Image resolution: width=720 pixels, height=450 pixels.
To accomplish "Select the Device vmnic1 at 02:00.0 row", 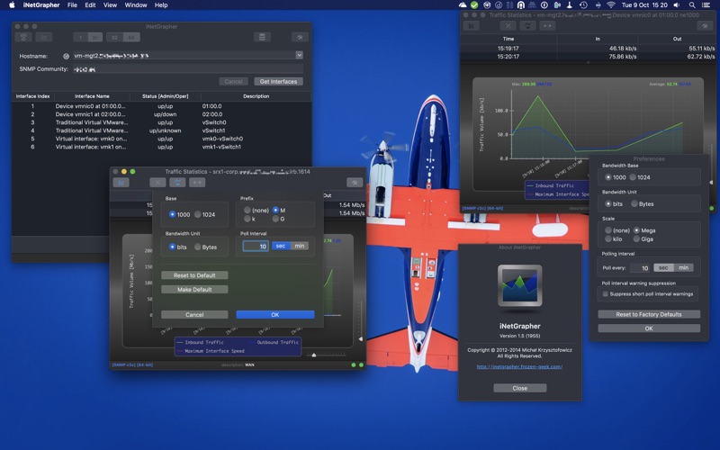I will (x=162, y=114).
